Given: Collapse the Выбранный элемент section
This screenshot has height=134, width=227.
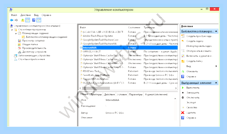Looking at the screenshot, I should pos(216,83).
